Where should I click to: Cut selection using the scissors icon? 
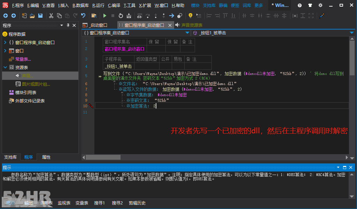(51, 16)
